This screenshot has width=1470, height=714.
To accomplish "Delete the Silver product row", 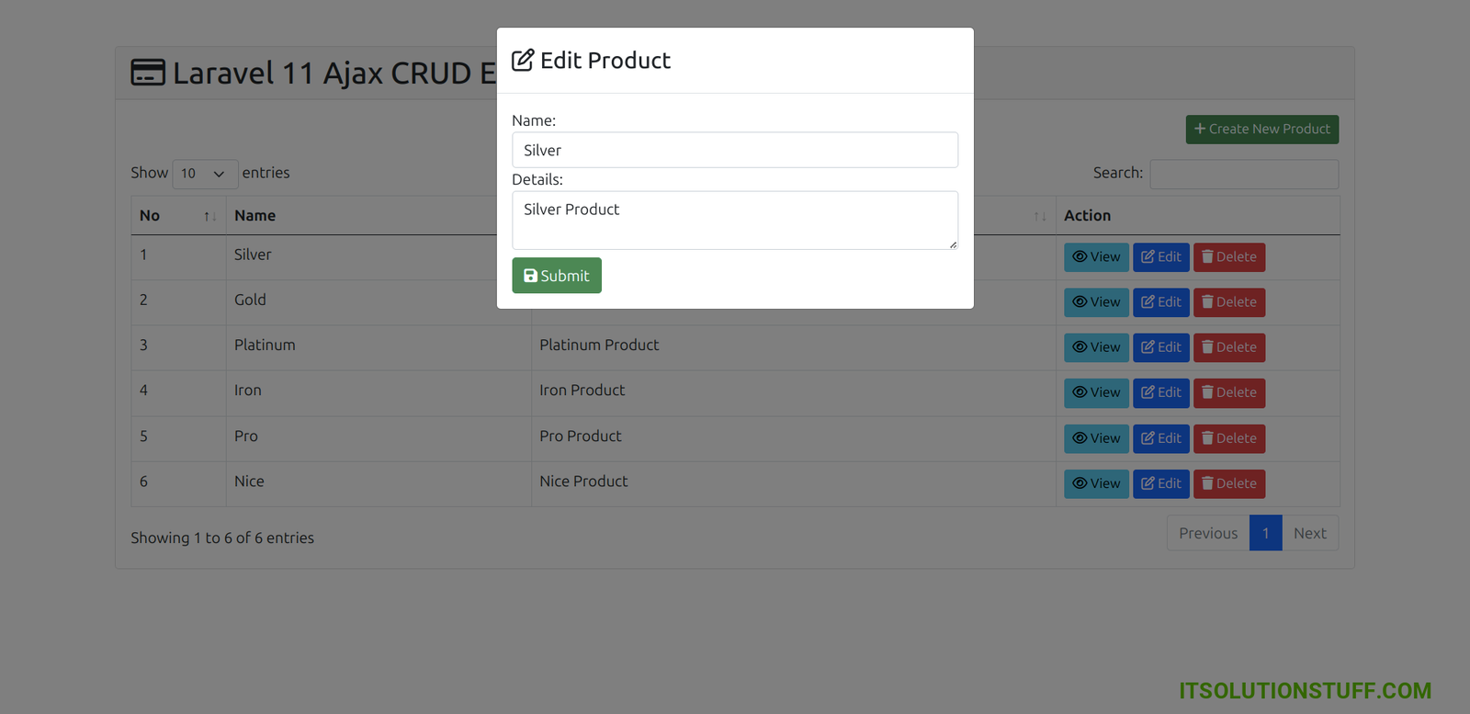I will 1228,257.
